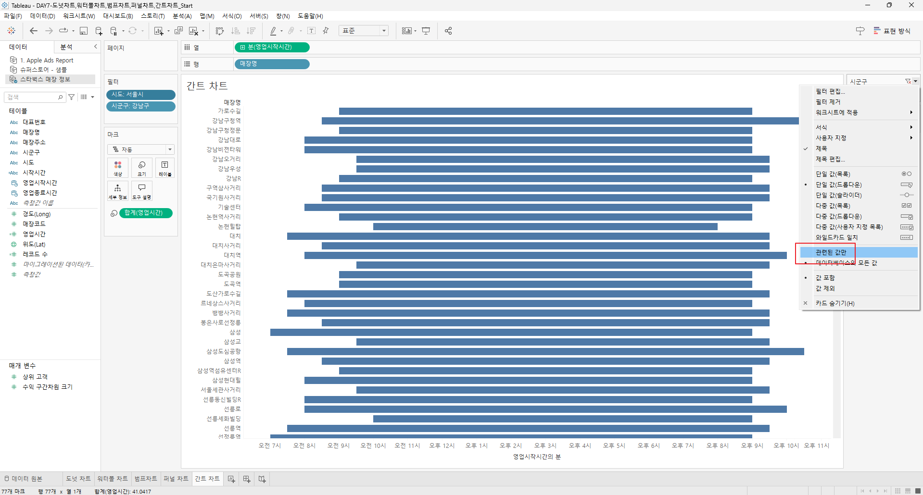Open the Color (색상) mark card
Screen dimensions: 923x495
tap(118, 168)
